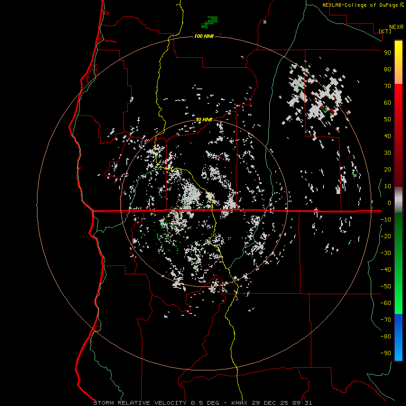Click the KT units label above the color scale
This screenshot has width=406, height=406.
[385, 31]
